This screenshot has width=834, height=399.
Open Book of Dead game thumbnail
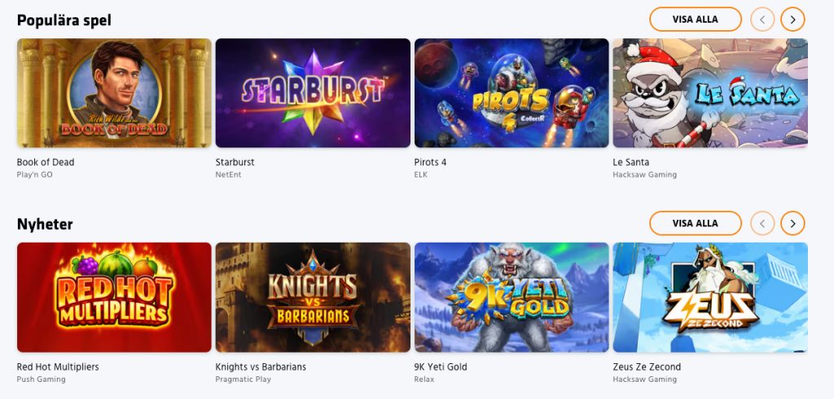114,93
